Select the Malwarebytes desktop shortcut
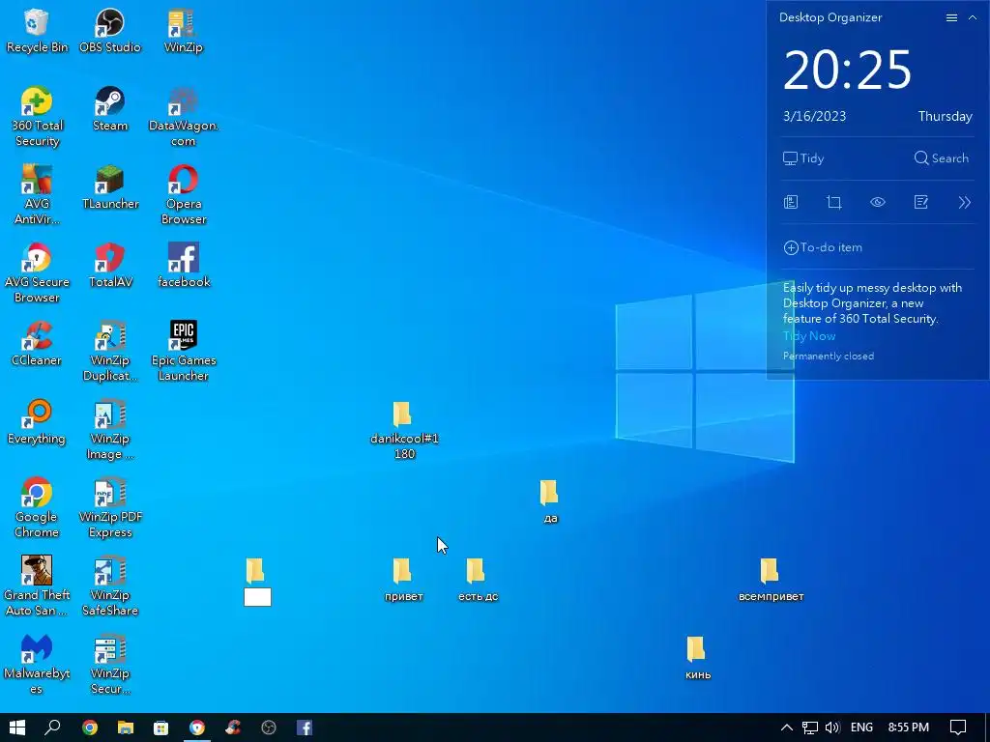Screen dimensions: 990x742 click(x=37, y=665)
